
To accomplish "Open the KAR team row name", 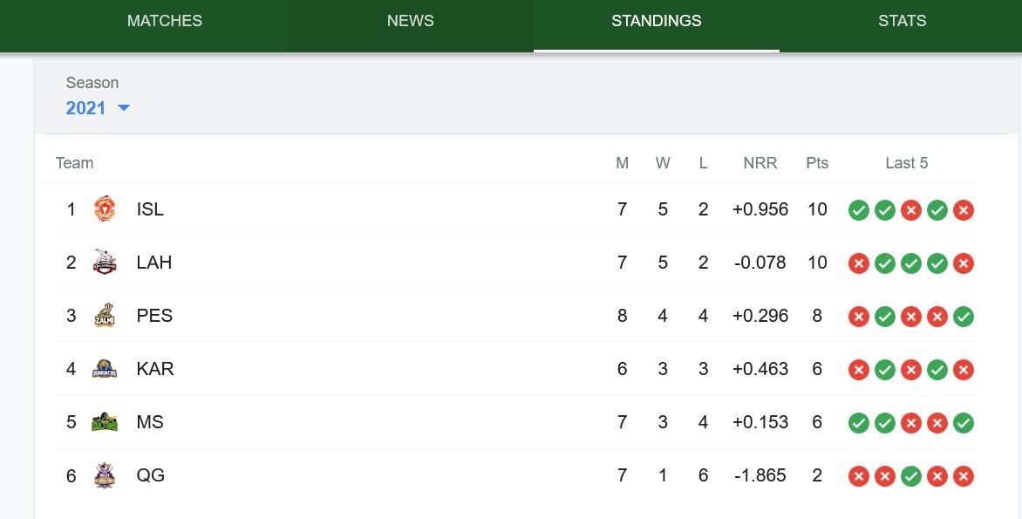I will coord(155,369).
